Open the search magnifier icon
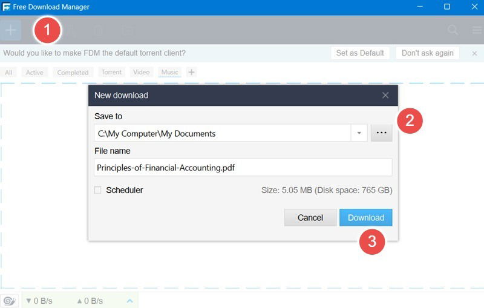 click(453, 30)
